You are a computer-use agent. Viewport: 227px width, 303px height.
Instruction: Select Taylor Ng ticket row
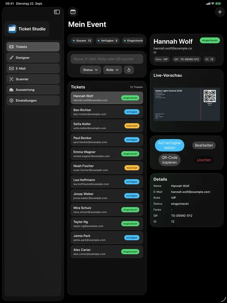pos(107,224)
